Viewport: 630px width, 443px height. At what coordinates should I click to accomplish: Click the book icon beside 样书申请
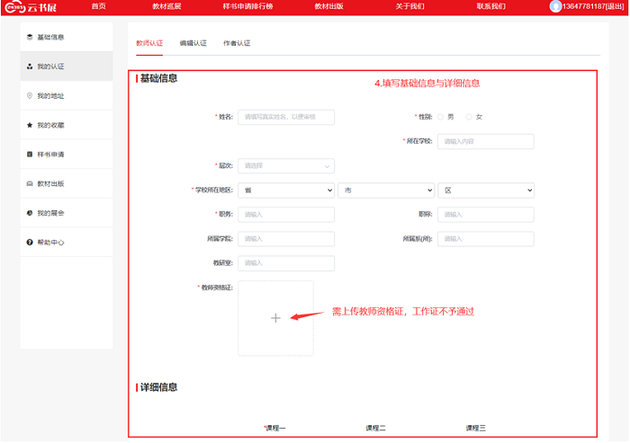click(30, 155)
